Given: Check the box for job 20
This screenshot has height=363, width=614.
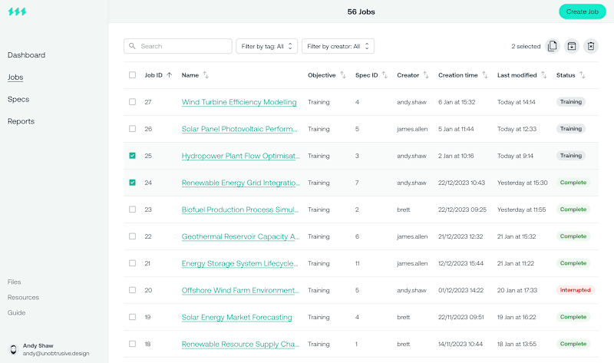Looking at the screenshot, I should pyautogui.click(x=132, y=290).
